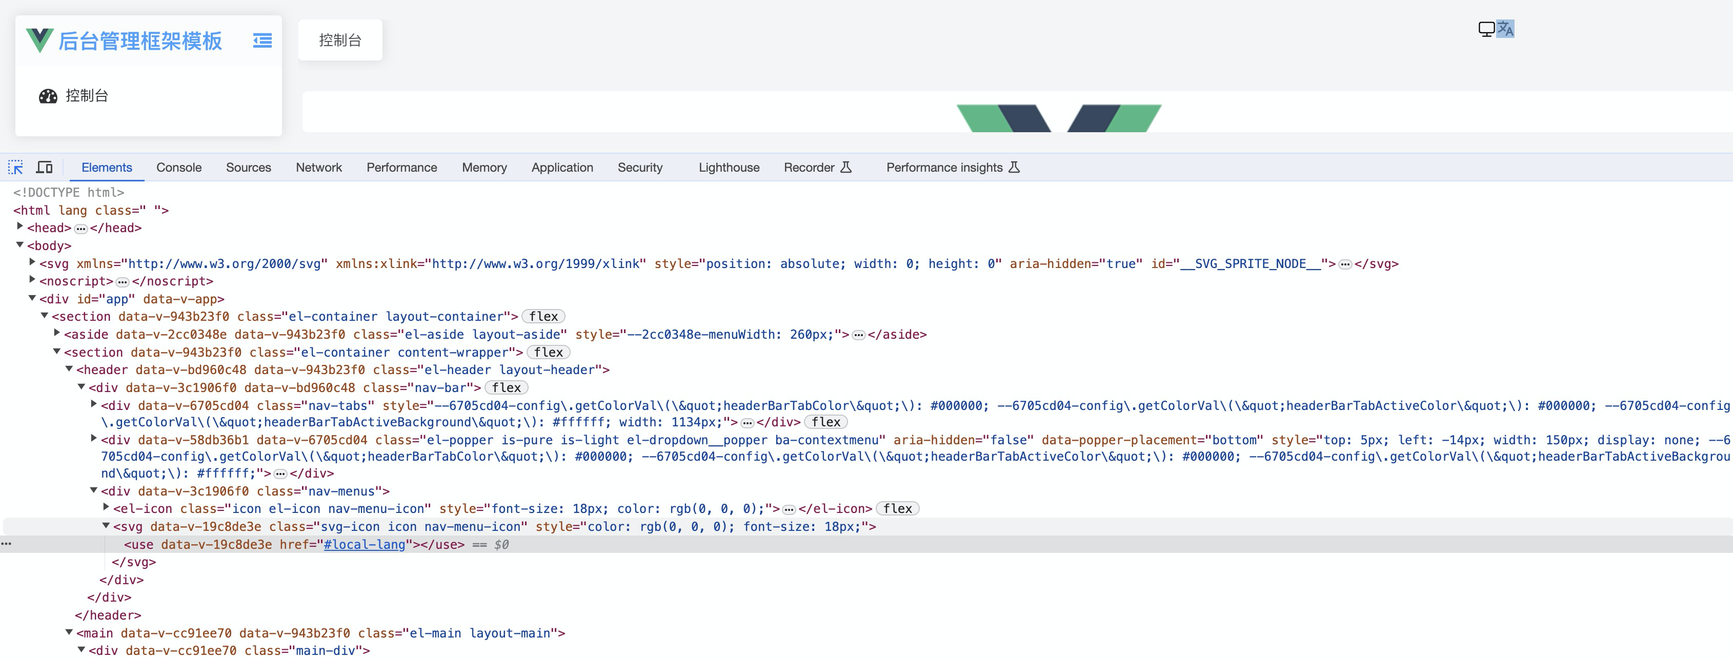Collapse the header layout-header arrow
The width and height of the screenshot is (1733, 659).
click(69, 368)
